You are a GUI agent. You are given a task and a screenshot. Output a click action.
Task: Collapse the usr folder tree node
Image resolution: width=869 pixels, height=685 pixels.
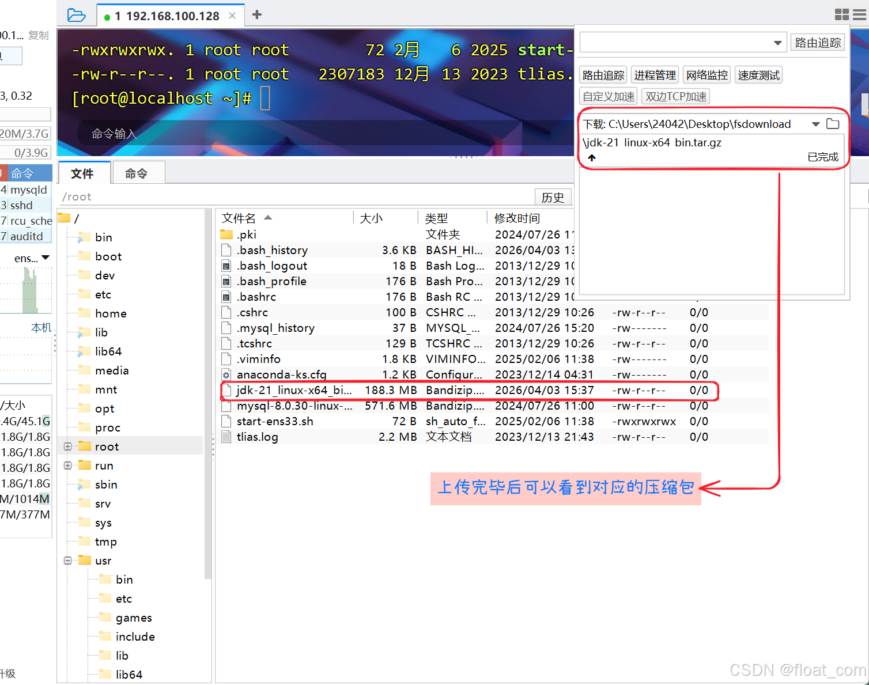click(x=67, y=561)
